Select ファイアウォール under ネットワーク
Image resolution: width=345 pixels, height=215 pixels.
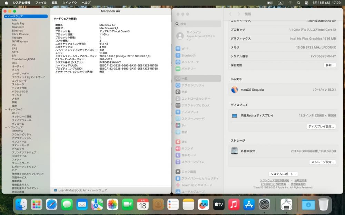click(21, 120)
